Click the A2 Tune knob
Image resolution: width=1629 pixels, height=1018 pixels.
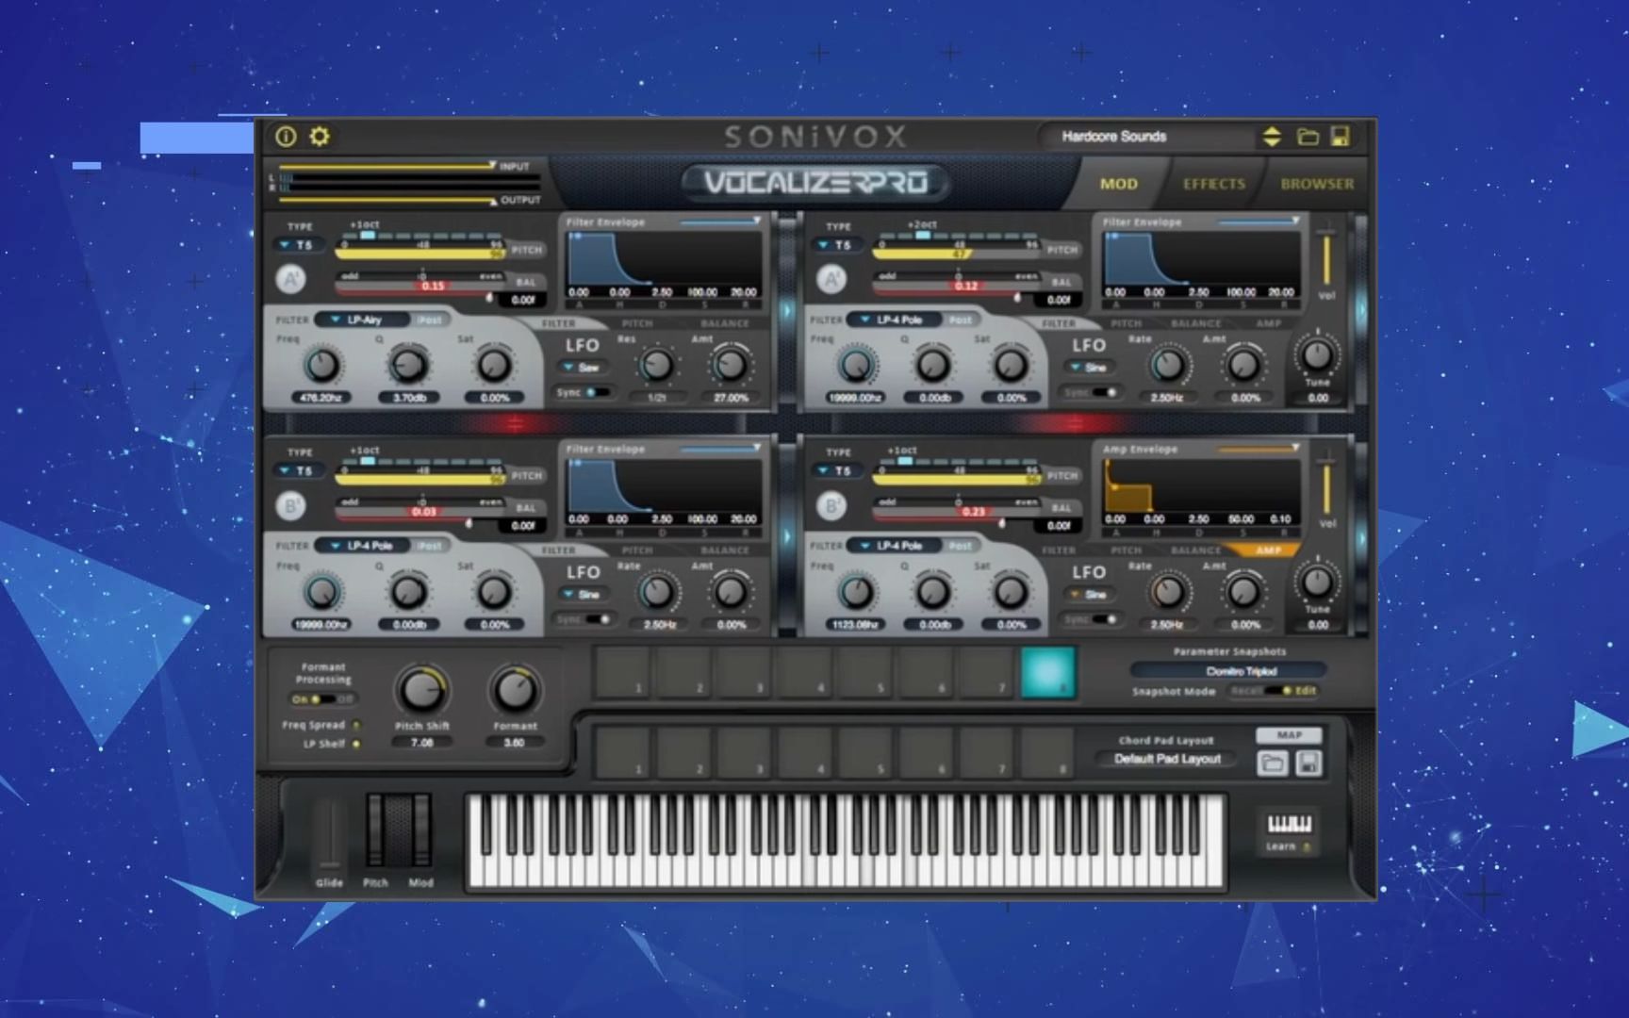click(x=1317, y=354)
